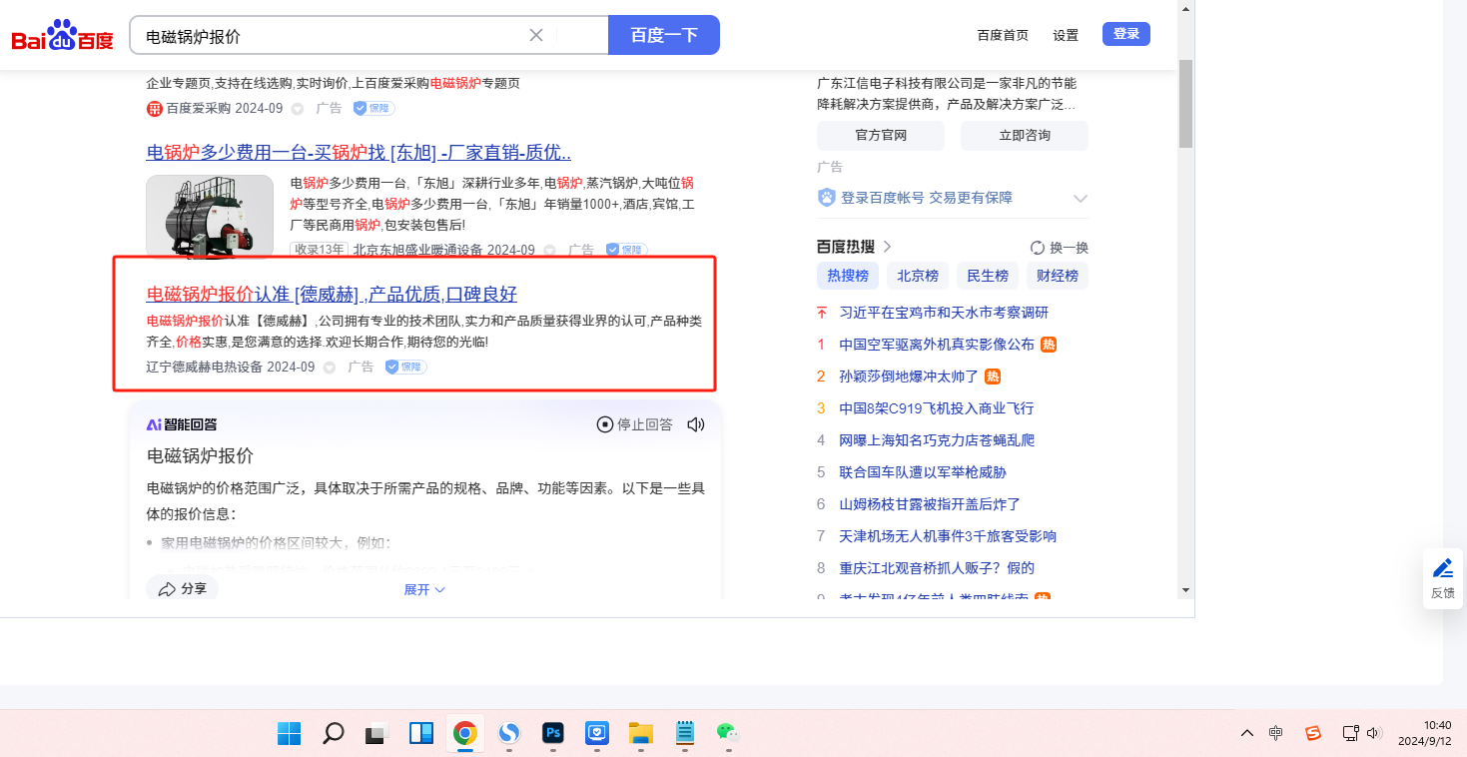Open the 反馈 feedback pencil icon
Viewport: 1467px width, 757px height.
click(x=1443, y=569)
